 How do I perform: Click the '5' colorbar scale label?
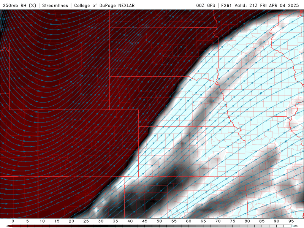pos(27,221)
